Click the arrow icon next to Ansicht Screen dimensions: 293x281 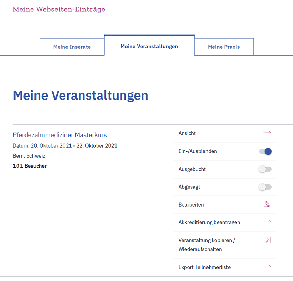[267, 133]
